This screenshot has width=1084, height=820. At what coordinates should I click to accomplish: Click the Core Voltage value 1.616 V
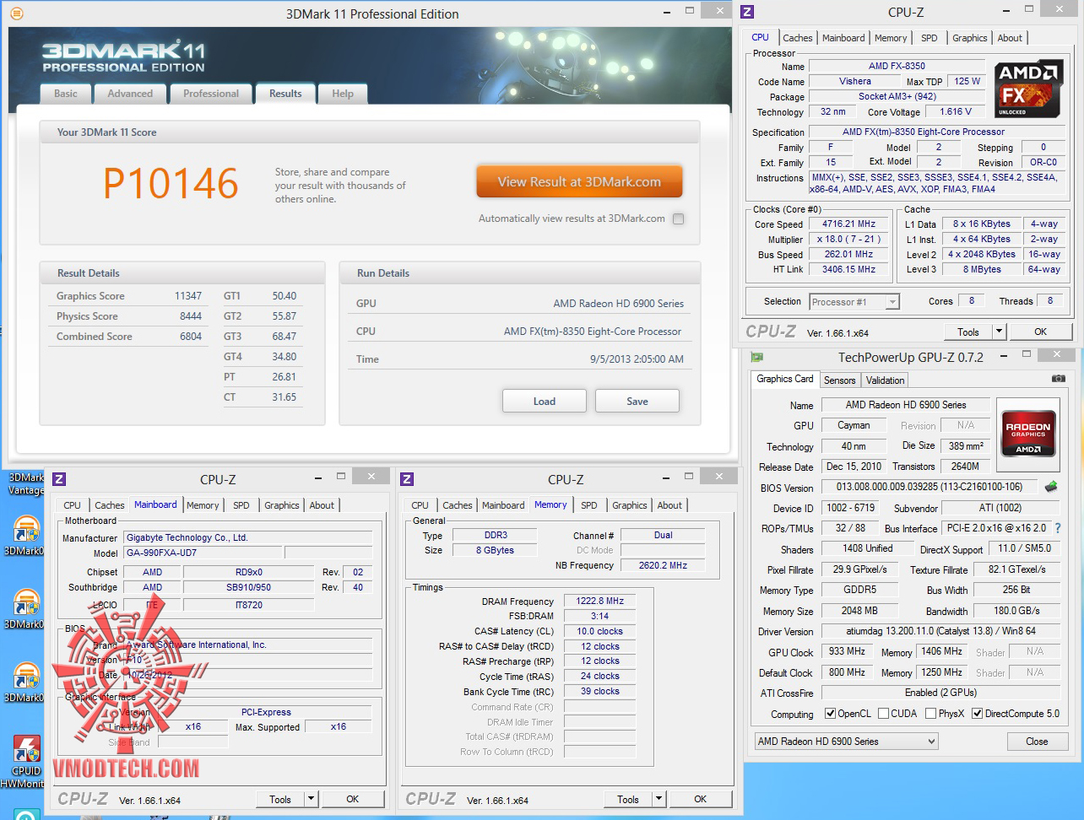[x=956, y=111]
